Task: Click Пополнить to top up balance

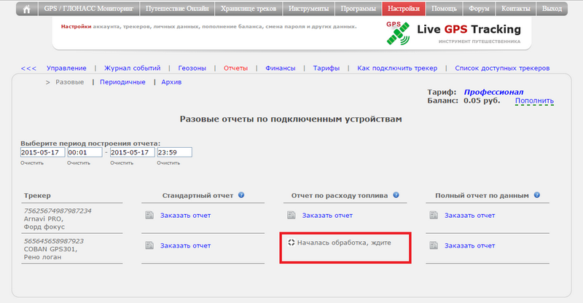Action: click(534, 101)
